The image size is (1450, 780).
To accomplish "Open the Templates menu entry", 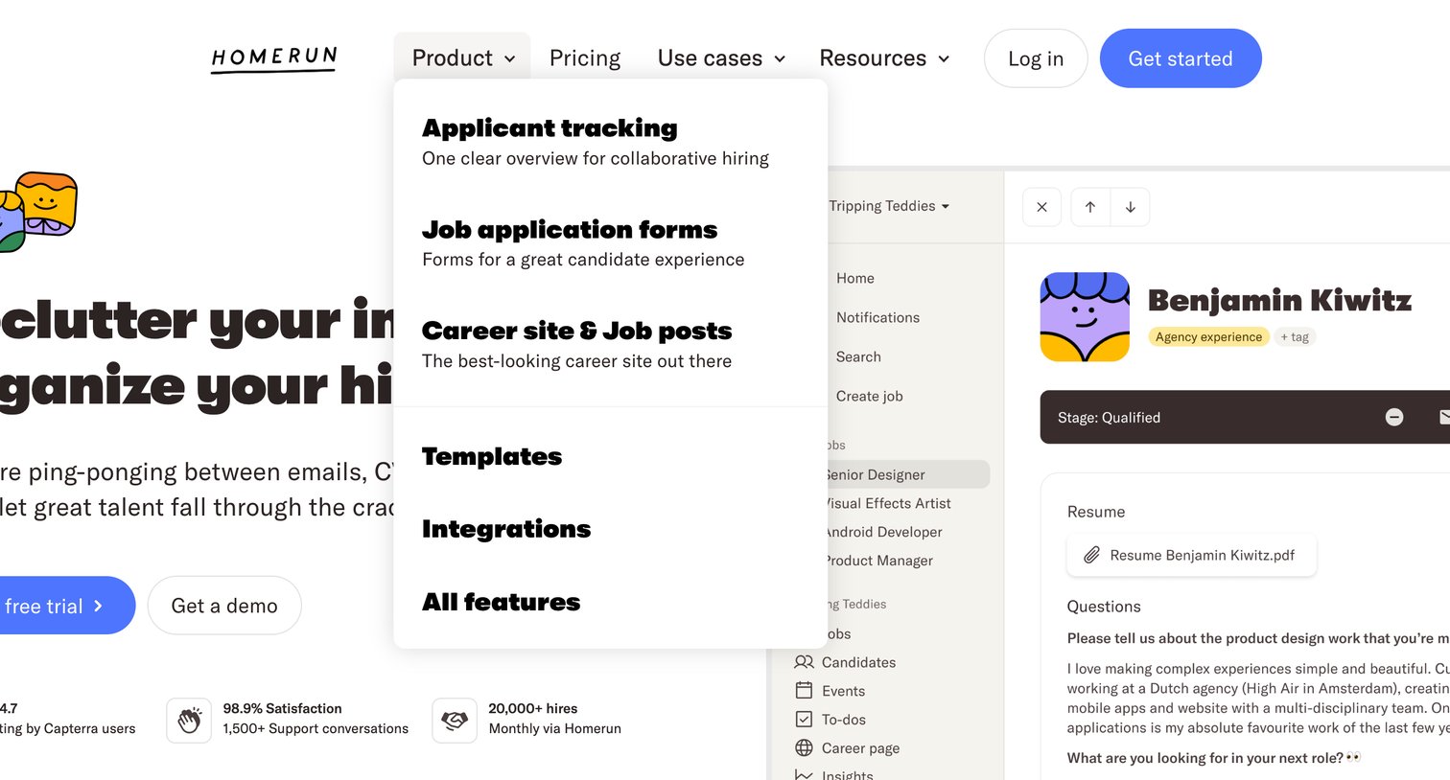I will point(492,456).
